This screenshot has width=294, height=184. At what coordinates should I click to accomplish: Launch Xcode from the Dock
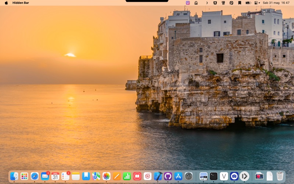pos(158,176)
